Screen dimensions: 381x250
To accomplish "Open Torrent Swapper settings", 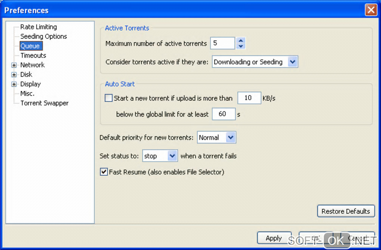I will pos(44,103).
